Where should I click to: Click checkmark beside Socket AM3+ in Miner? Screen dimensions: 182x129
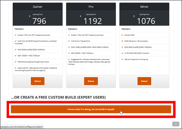(122, 35)
